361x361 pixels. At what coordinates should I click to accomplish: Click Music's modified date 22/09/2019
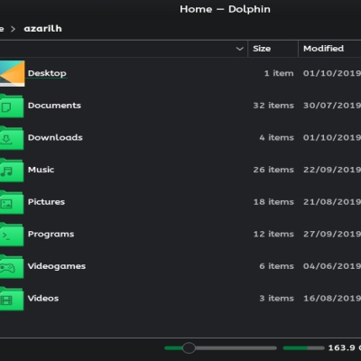[x=332, y=170]
